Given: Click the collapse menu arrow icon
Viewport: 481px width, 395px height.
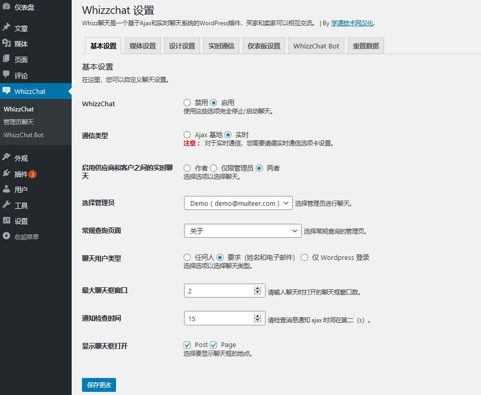Looking at the screenshot, I should 6,236.
